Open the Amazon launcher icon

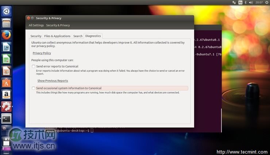[x=6, y=94]
